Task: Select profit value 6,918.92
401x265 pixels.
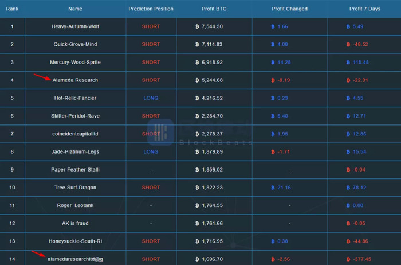Action: tap(212, 62)
